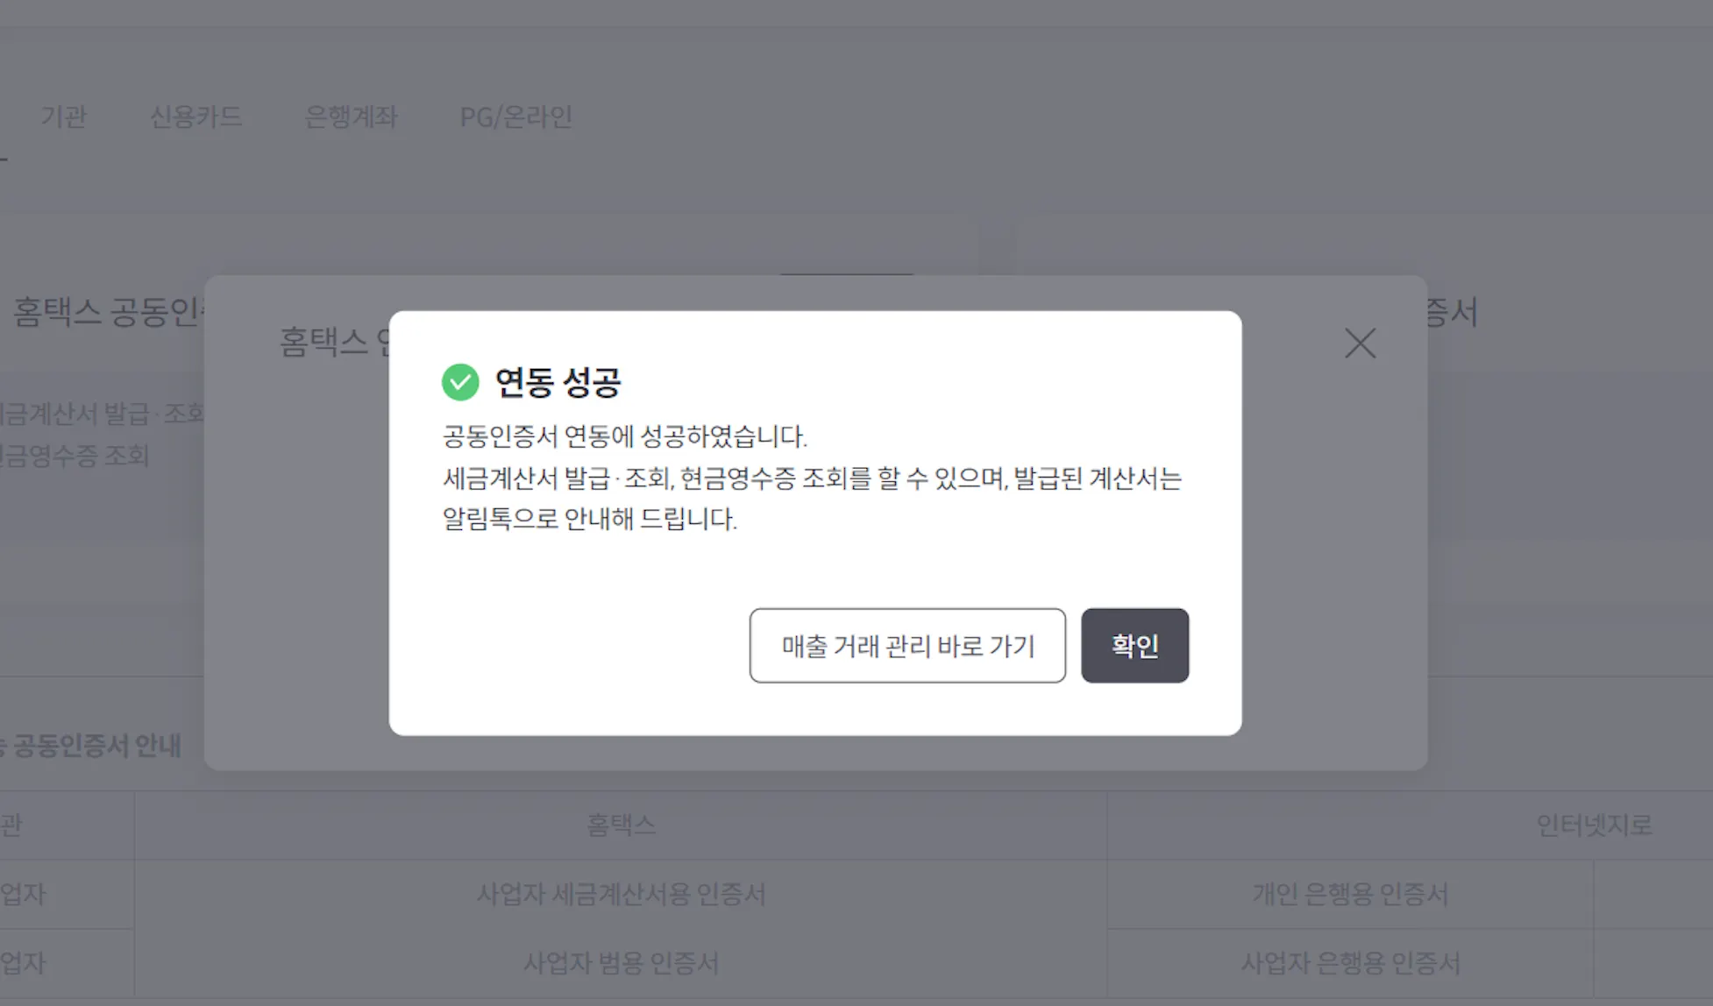Click the green success checkmark icon
Image resolution: width=1713 pixels, height=1006 pixels.
tap(460, 382)
